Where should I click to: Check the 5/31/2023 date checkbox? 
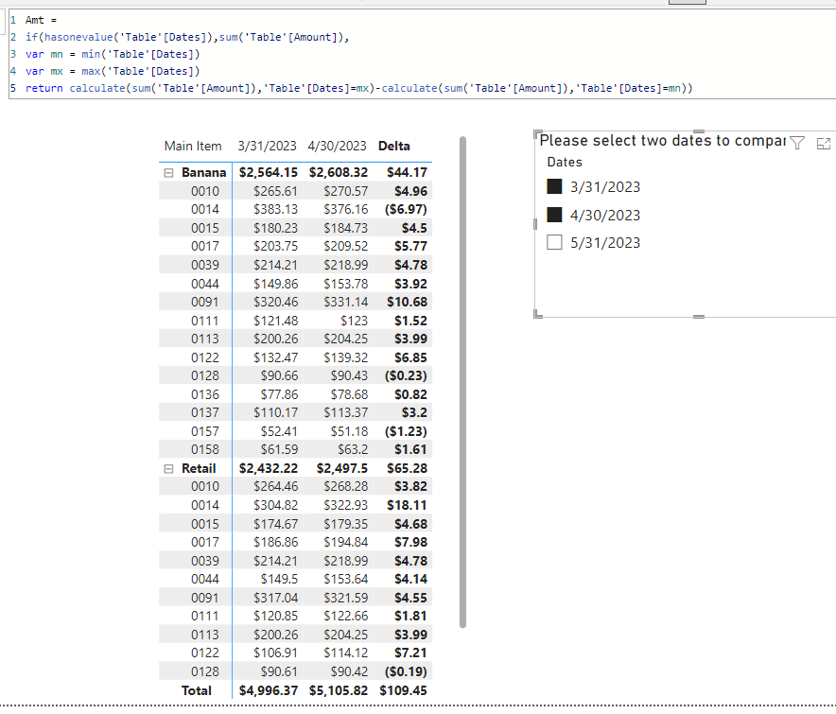tap(554, 242)
